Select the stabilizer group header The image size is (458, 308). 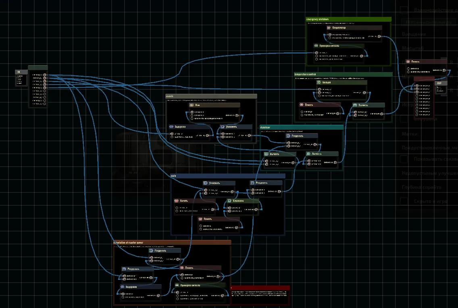302,128
